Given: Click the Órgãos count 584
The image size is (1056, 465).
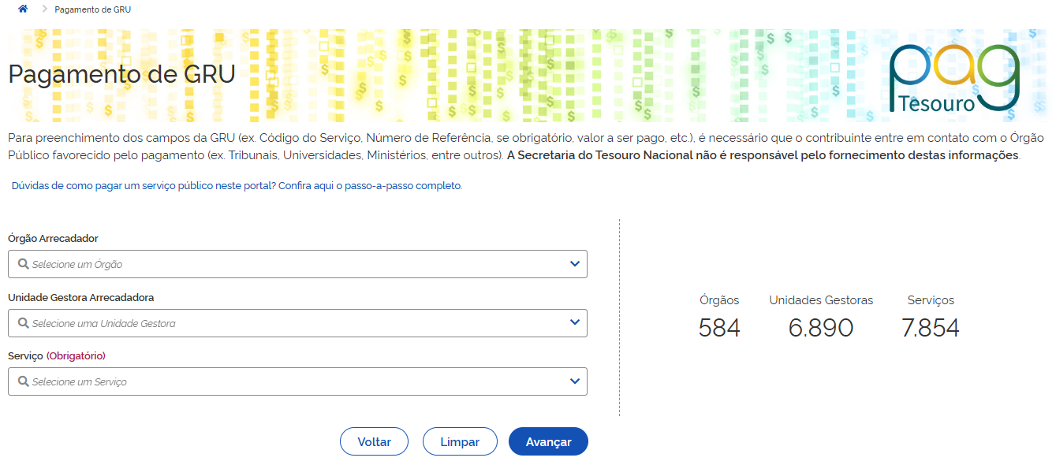Looking at the screenshot, I should 719,328.
